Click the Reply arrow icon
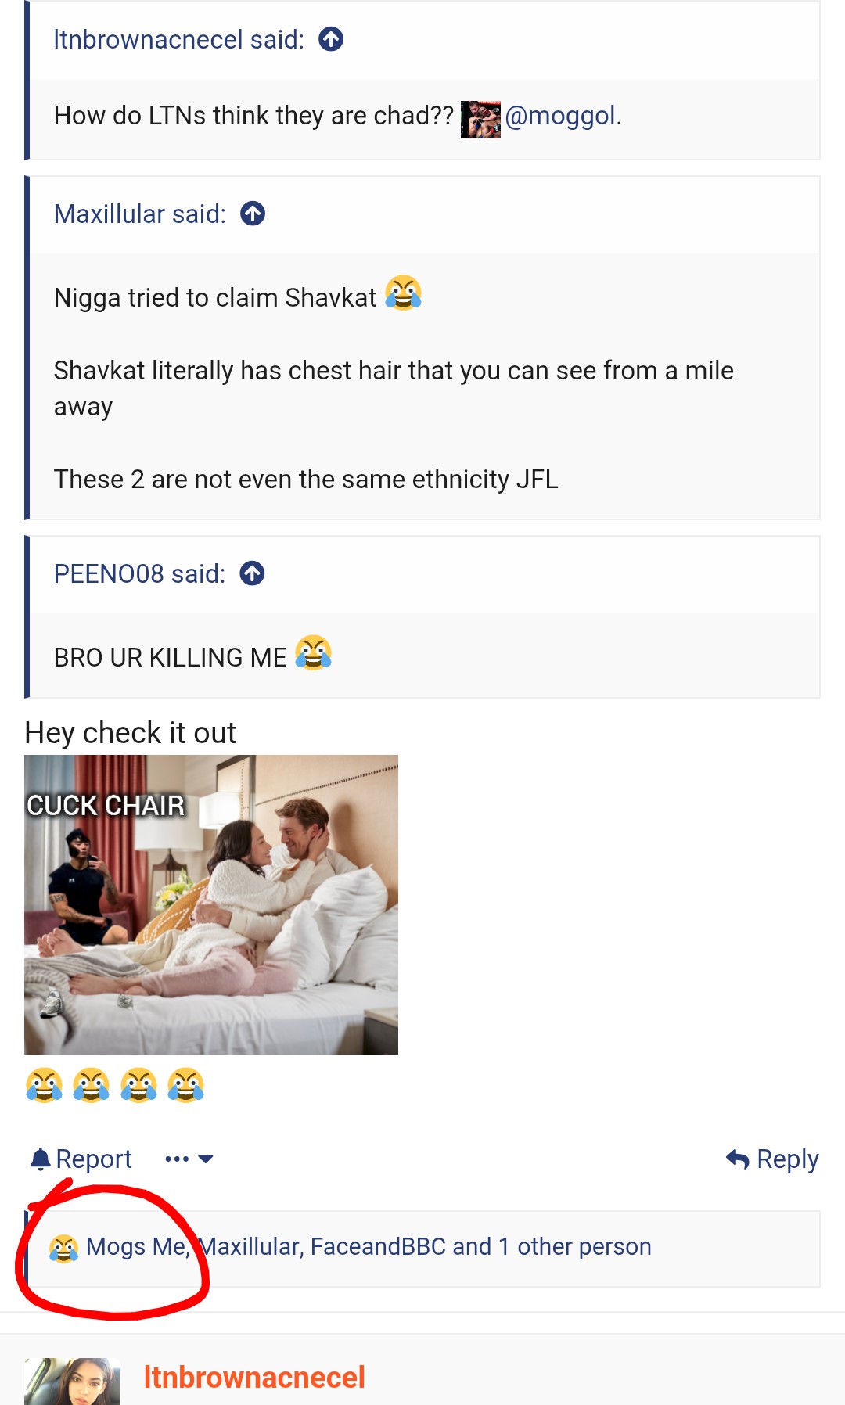This screenshot has height=1405, width=845. [x=737, y=1159]
